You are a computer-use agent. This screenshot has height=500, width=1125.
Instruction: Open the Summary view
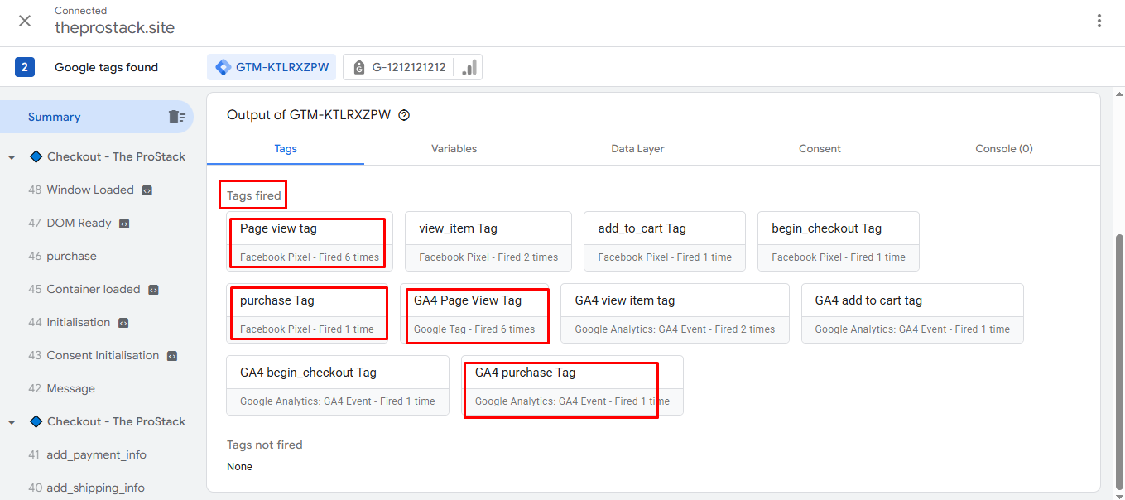point(54,117)
